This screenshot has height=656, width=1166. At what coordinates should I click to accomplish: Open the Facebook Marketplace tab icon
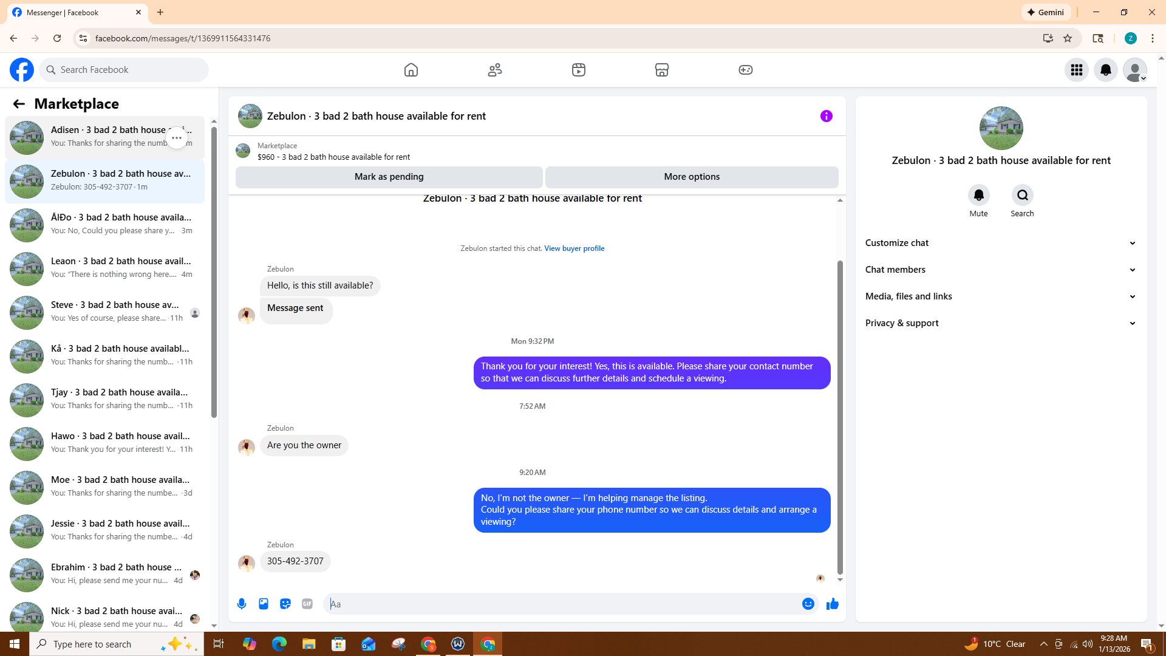[x=662, y=70]
